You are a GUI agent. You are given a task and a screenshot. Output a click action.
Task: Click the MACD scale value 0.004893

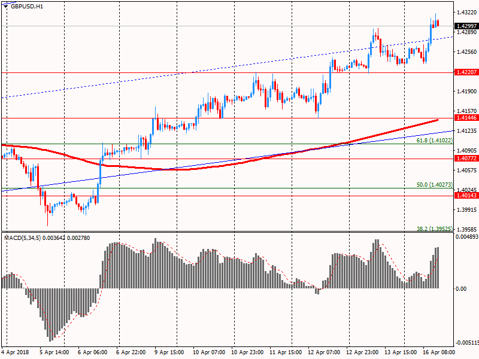pyautogui.click(x=466, y=237)
